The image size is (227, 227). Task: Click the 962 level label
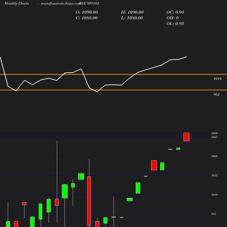click(x=217, y=94)
